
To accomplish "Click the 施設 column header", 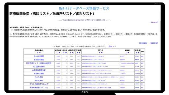I will pyautogui.click(x=143, y=51).
